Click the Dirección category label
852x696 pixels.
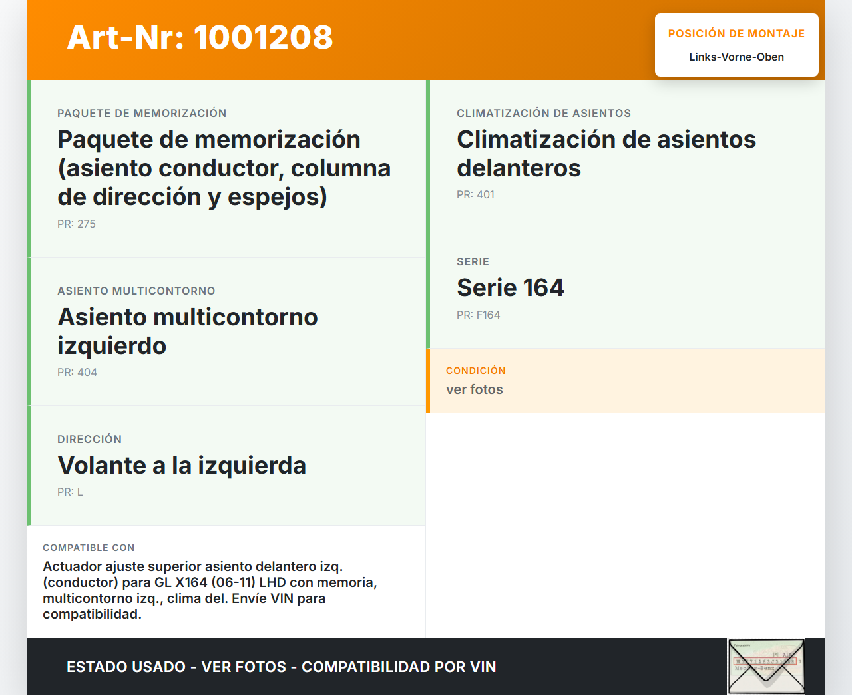tap(89, 440)
